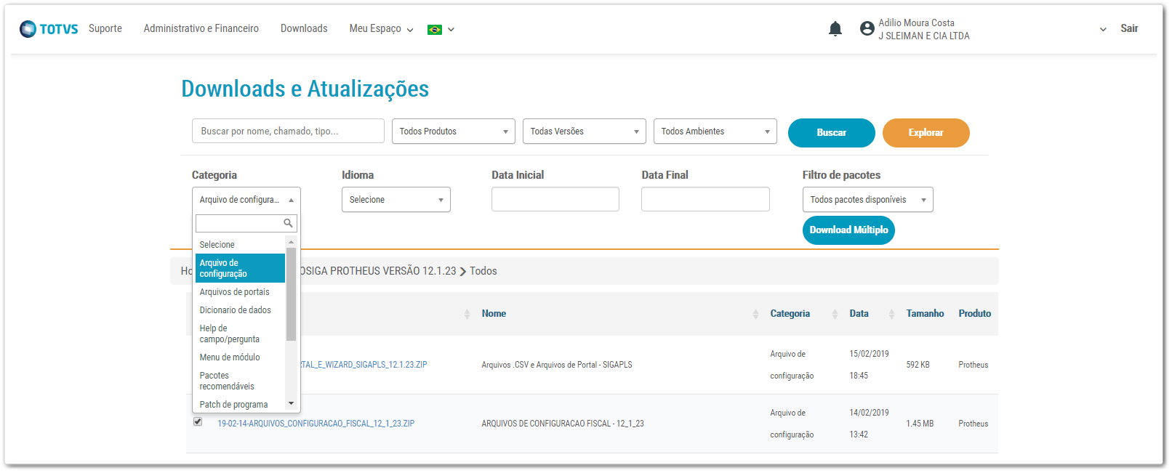Collapse the Categoria dropdown

(246, 200)
